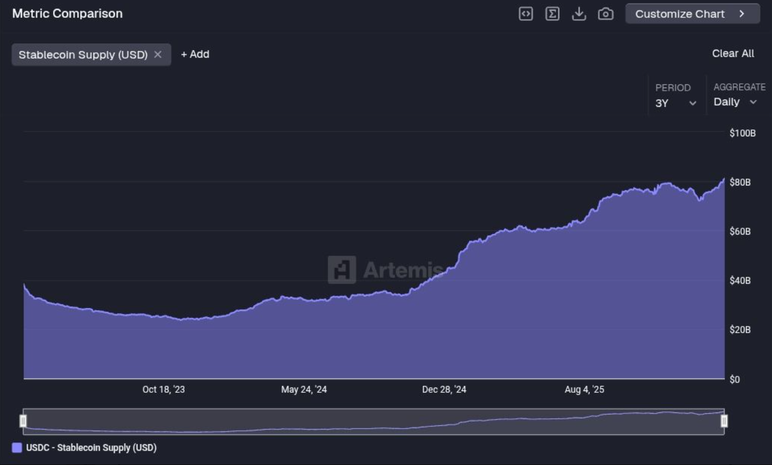Select the Stablecoin Supply (USD) chip label
Image resolution: width=772 pixels, height=465 pixels.
tap(83, 55)
